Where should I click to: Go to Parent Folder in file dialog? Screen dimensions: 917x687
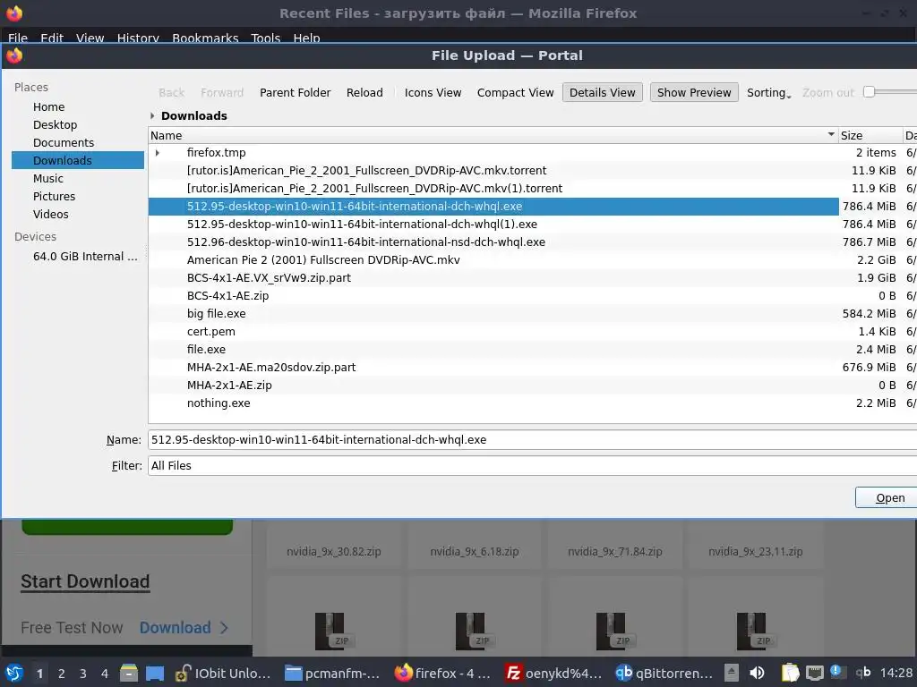295,92
